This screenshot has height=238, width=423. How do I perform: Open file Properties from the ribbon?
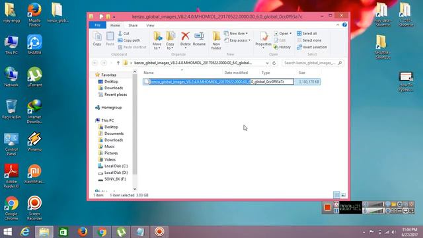pos(263,40)
